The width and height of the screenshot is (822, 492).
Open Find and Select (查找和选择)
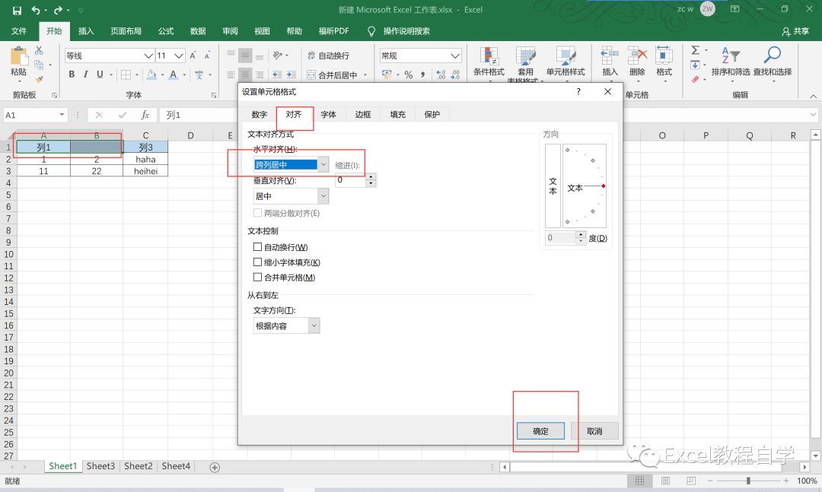tap(772, 61)
